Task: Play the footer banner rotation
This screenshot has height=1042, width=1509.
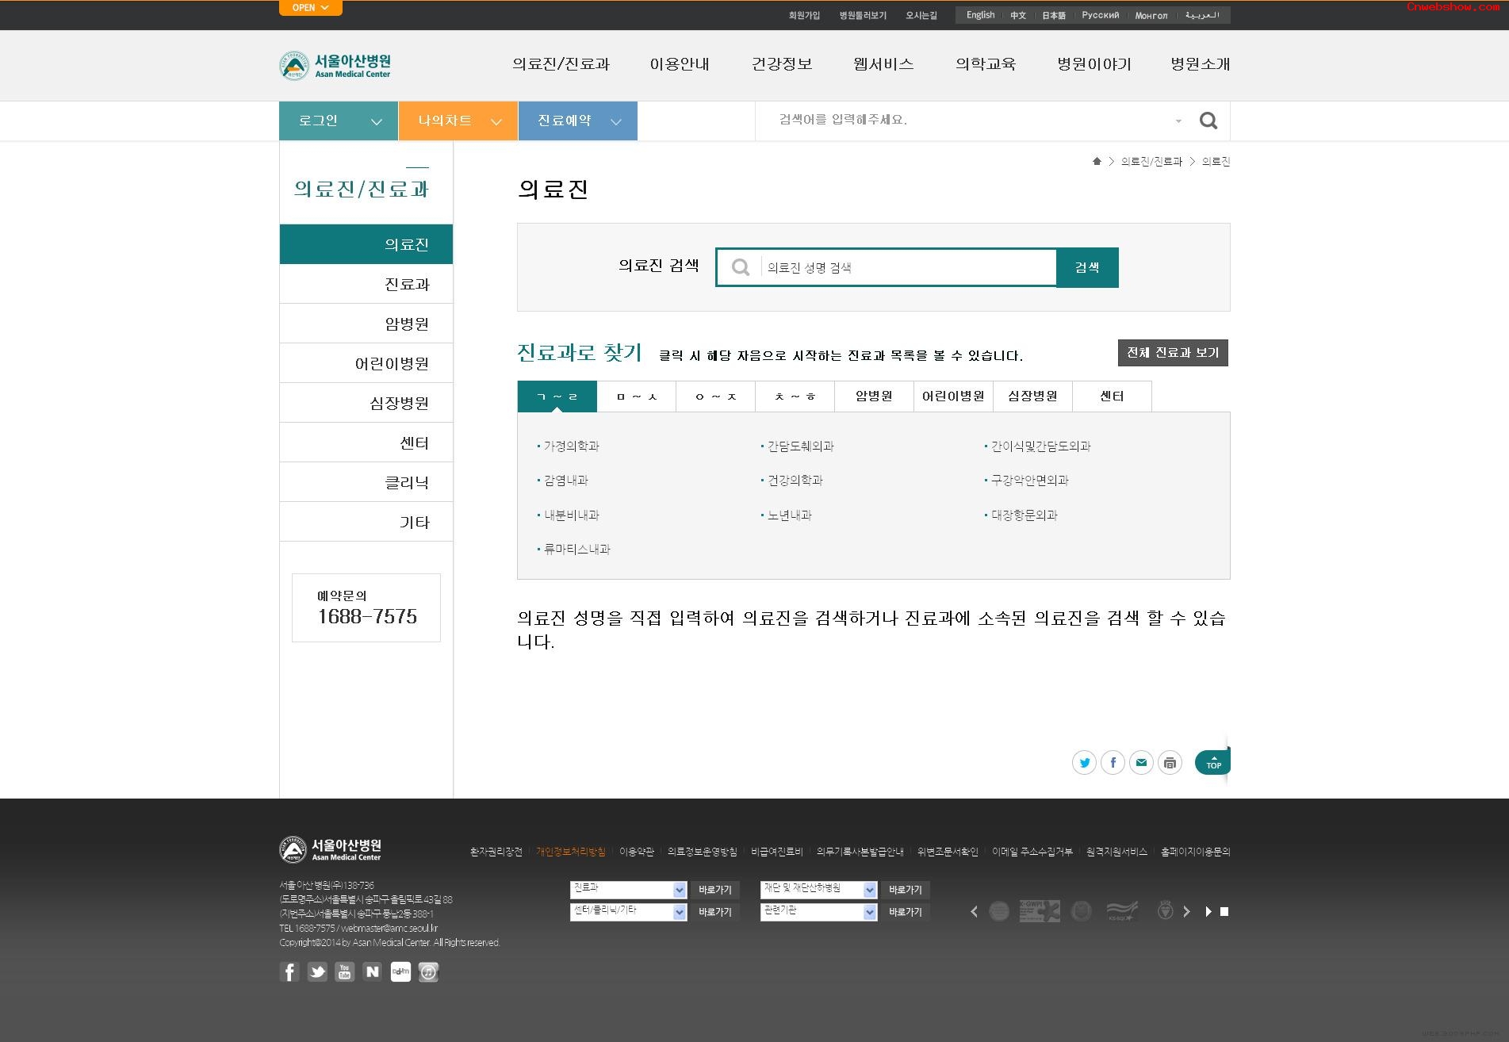Action: 1208,912
